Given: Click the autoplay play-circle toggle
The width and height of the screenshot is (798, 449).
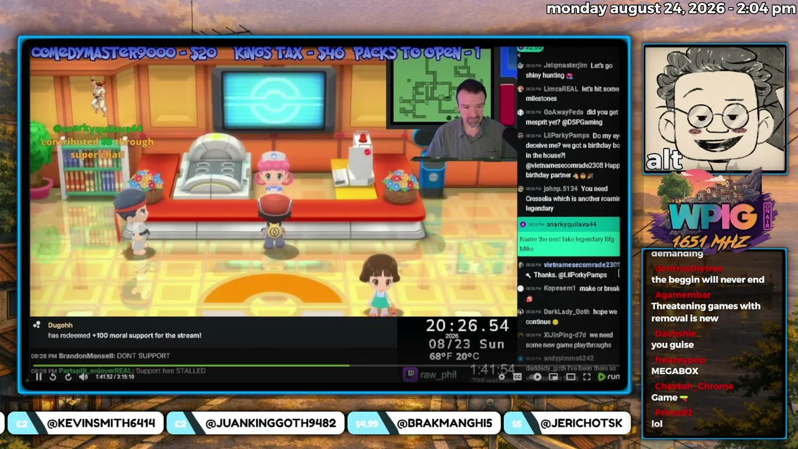Looking at the screenshot, I should 537,377.
